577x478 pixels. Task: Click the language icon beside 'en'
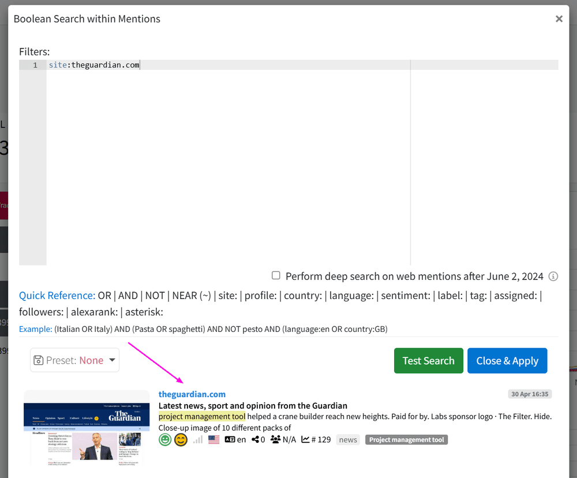(x=230, y=439)
